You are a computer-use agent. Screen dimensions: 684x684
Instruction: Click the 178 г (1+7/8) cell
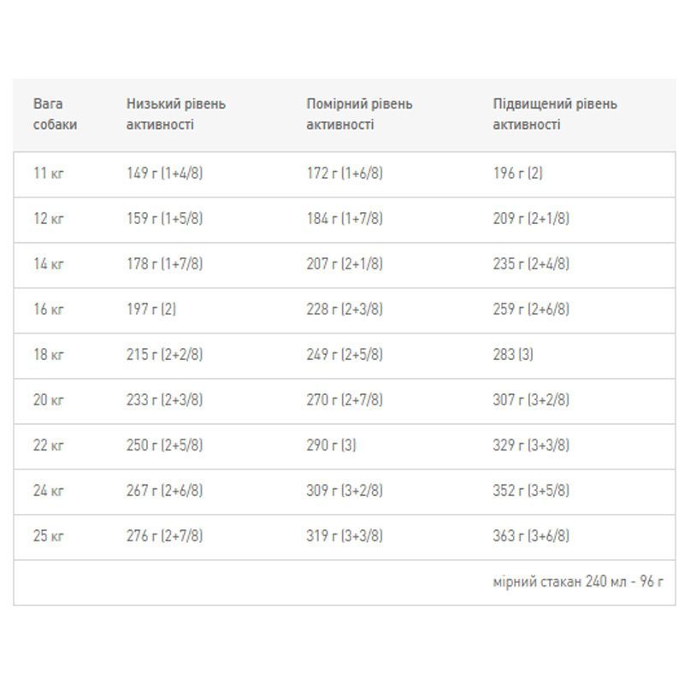(x=165, y=264)
